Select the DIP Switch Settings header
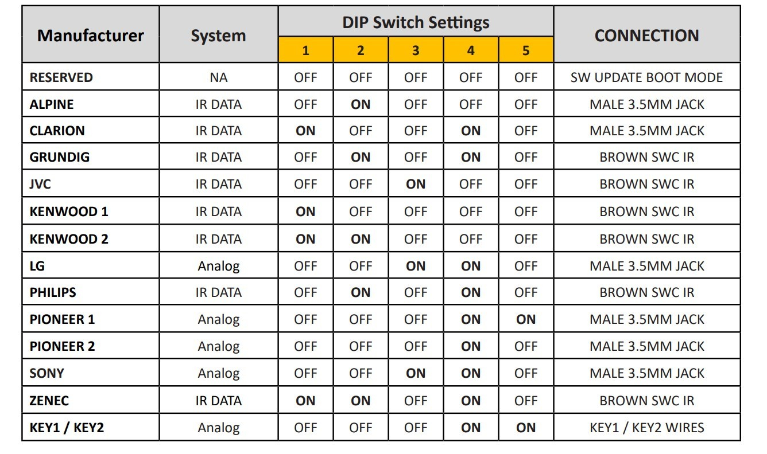 416,22
